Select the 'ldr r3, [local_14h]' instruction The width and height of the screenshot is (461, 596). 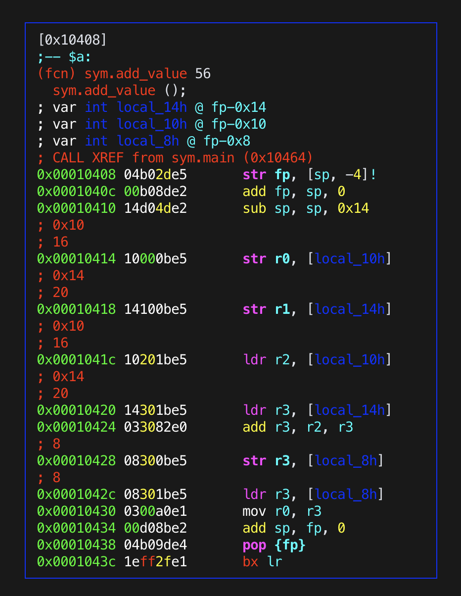(x=317, y=410)
